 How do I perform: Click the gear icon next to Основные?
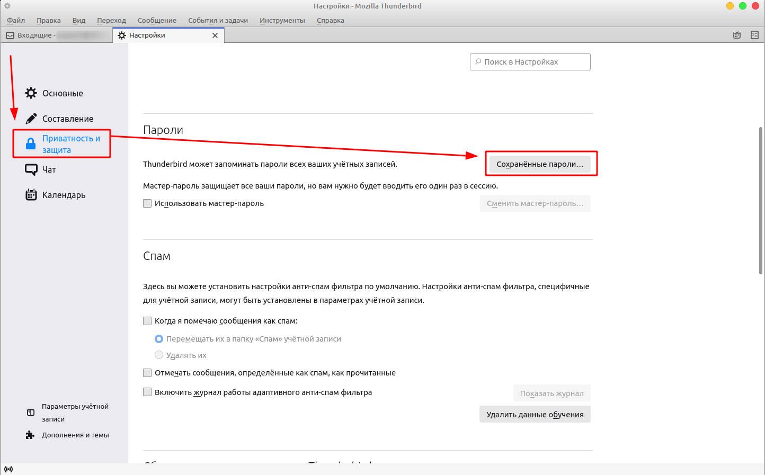tap(31, 93)
